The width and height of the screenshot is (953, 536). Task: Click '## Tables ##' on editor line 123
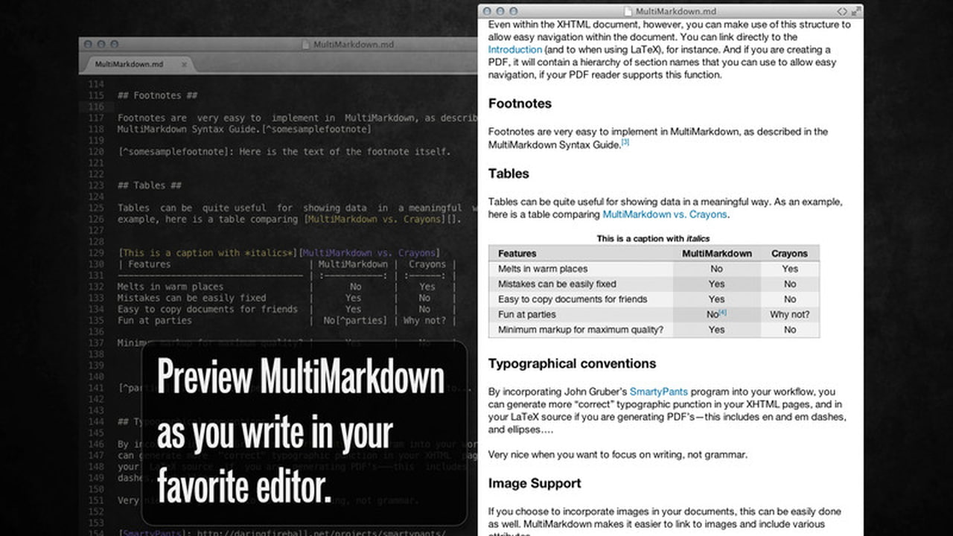(150, 185)
